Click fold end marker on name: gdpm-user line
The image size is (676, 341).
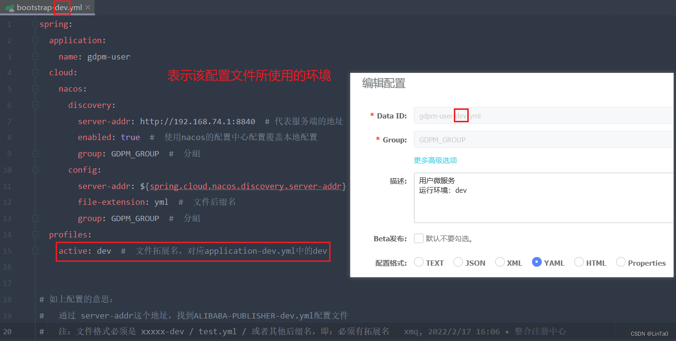click(35, 57)
